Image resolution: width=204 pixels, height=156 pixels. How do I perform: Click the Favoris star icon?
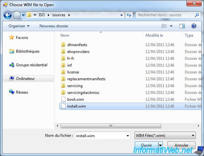pos(11,37)
